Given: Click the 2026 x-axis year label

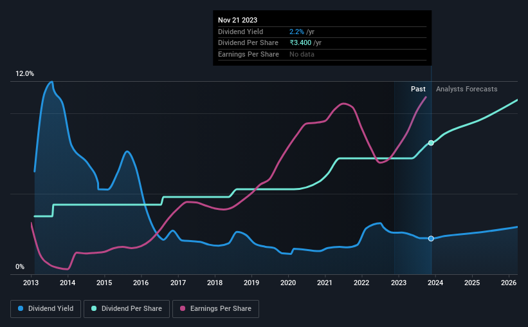Looking at the screenshot, I should 509,283.
